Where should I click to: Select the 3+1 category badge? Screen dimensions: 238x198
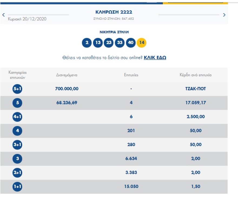[17, 145]
